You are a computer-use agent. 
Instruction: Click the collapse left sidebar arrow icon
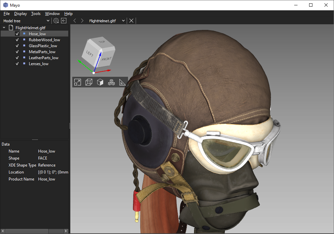coord(64,21)
